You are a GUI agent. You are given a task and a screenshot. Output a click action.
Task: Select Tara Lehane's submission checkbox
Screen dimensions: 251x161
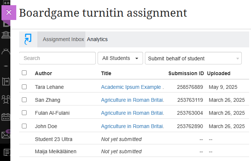[x=24, y=87]
